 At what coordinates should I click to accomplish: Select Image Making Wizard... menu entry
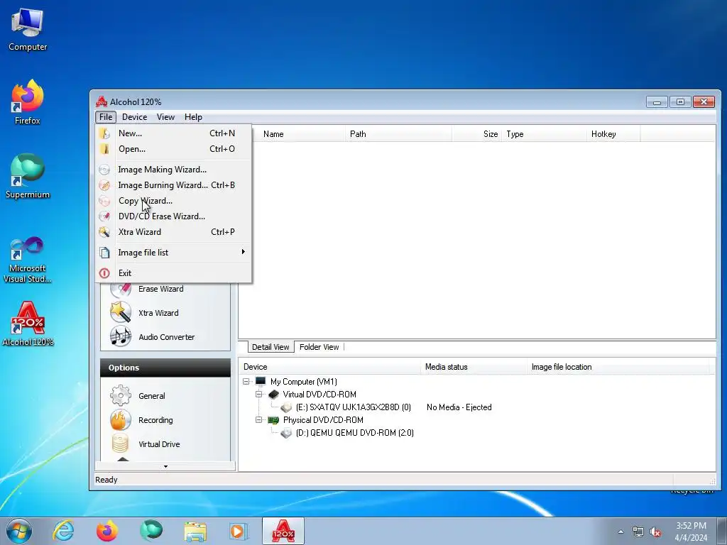[174, 170]
